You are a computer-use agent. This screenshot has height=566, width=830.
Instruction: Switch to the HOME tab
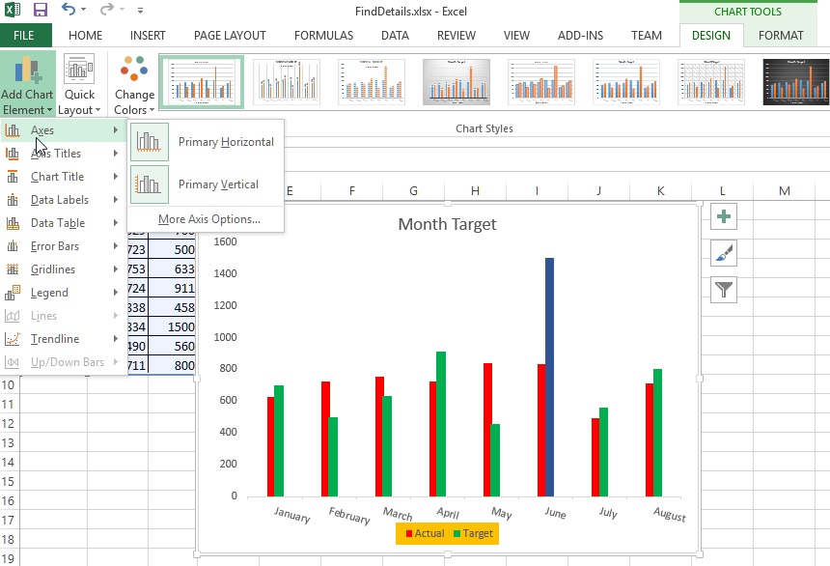(x=85, y=36)
